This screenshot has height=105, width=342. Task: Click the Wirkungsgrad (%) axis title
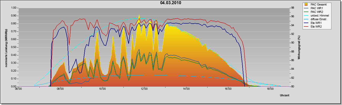299,47
